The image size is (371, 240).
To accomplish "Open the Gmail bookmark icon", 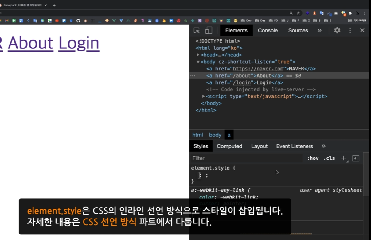I will [7, 21].
